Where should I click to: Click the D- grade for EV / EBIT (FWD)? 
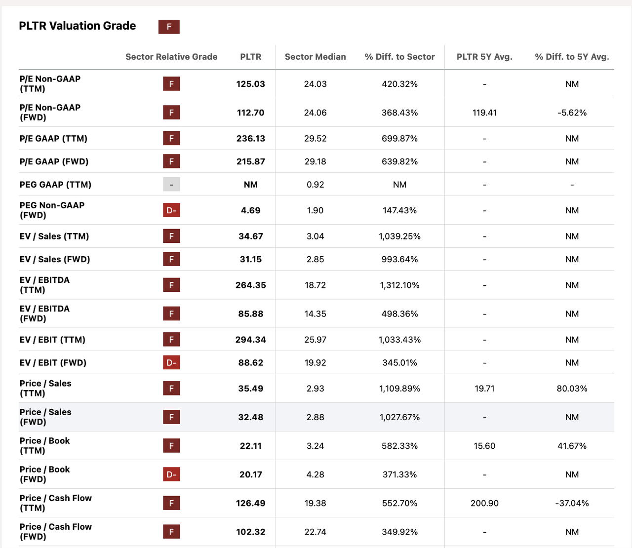pos(171,362)
